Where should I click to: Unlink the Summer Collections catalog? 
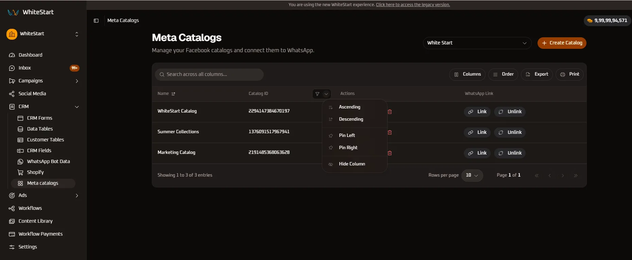coord(510,133)
